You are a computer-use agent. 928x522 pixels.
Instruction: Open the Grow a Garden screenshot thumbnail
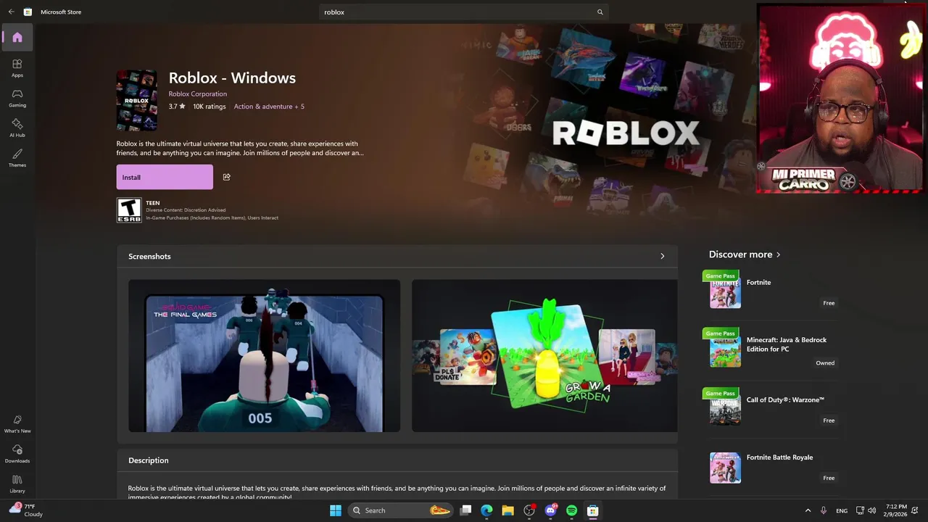pos(544,356)
